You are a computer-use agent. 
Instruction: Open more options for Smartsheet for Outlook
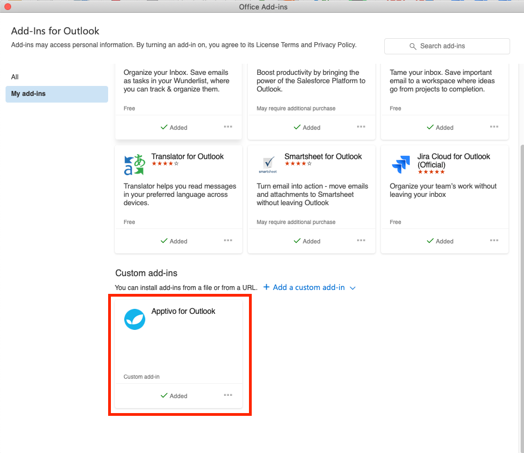361,241
